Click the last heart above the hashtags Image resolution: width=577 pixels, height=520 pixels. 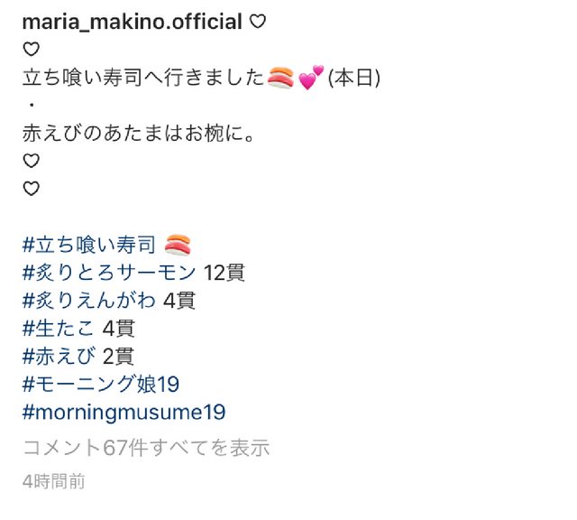tap(32, 189)
